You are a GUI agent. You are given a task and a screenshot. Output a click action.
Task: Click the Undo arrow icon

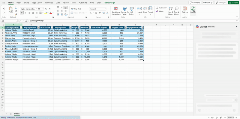point(4,9)
